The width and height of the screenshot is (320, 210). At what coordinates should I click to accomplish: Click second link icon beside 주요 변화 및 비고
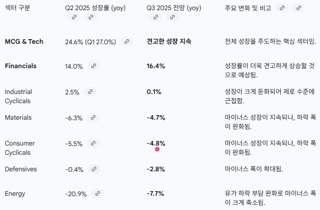[299, 8]
